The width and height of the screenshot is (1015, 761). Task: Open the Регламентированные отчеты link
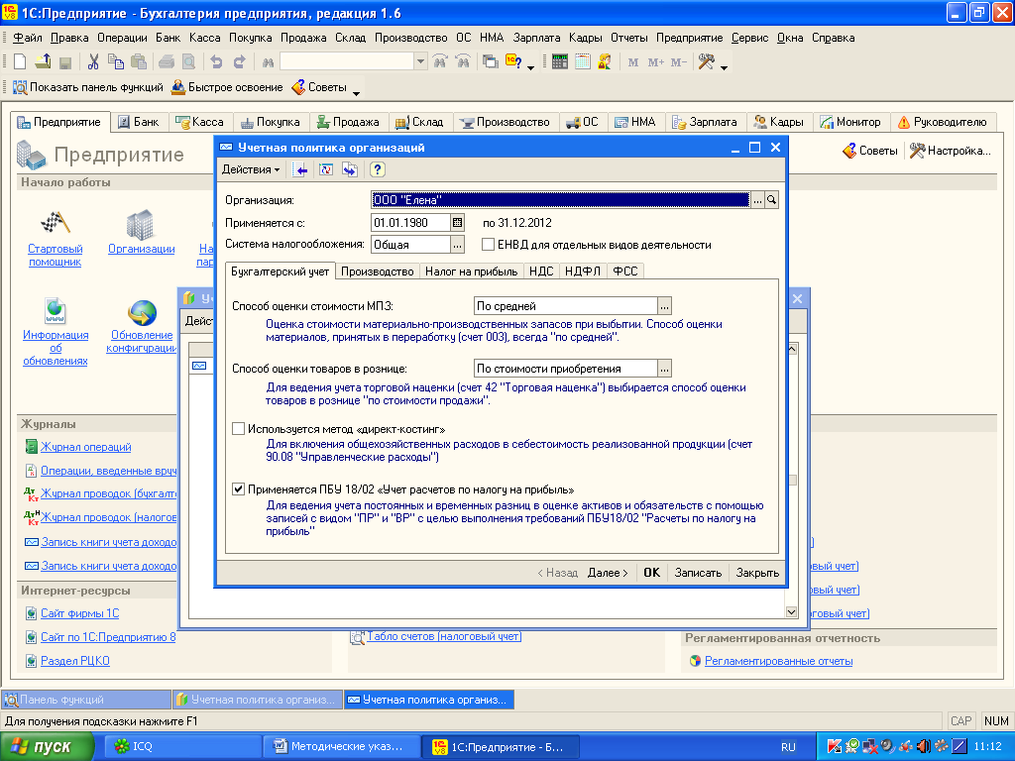click(778, 661)
